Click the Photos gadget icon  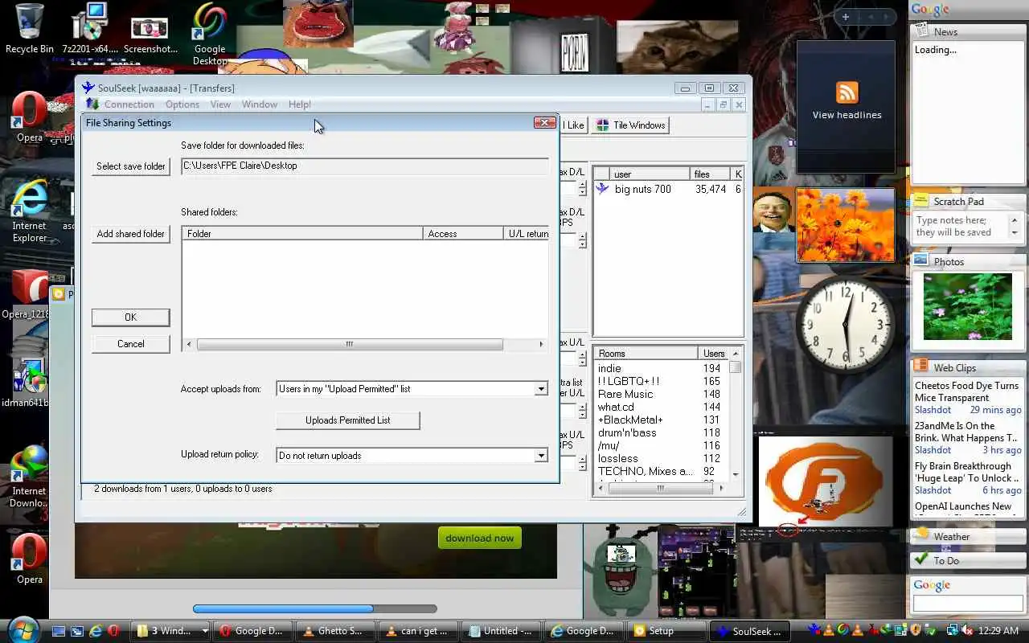coord(920,261)
